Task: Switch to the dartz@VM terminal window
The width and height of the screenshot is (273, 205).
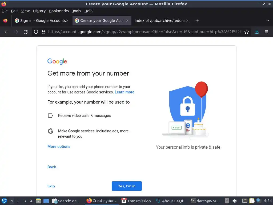Action: coord(205,201)
